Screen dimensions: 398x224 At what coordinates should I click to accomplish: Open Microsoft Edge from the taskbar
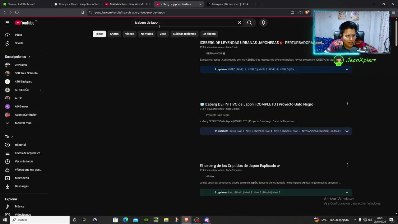pyautogui.click(x=125, y=220)
